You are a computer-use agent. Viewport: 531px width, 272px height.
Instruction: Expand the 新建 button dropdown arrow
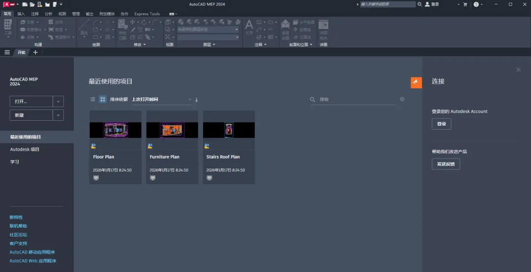(58, 115)
